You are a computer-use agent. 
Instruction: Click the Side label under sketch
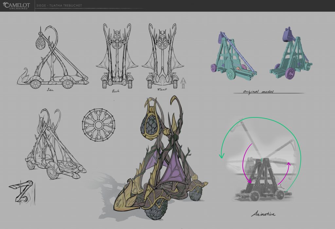point(50,90)
